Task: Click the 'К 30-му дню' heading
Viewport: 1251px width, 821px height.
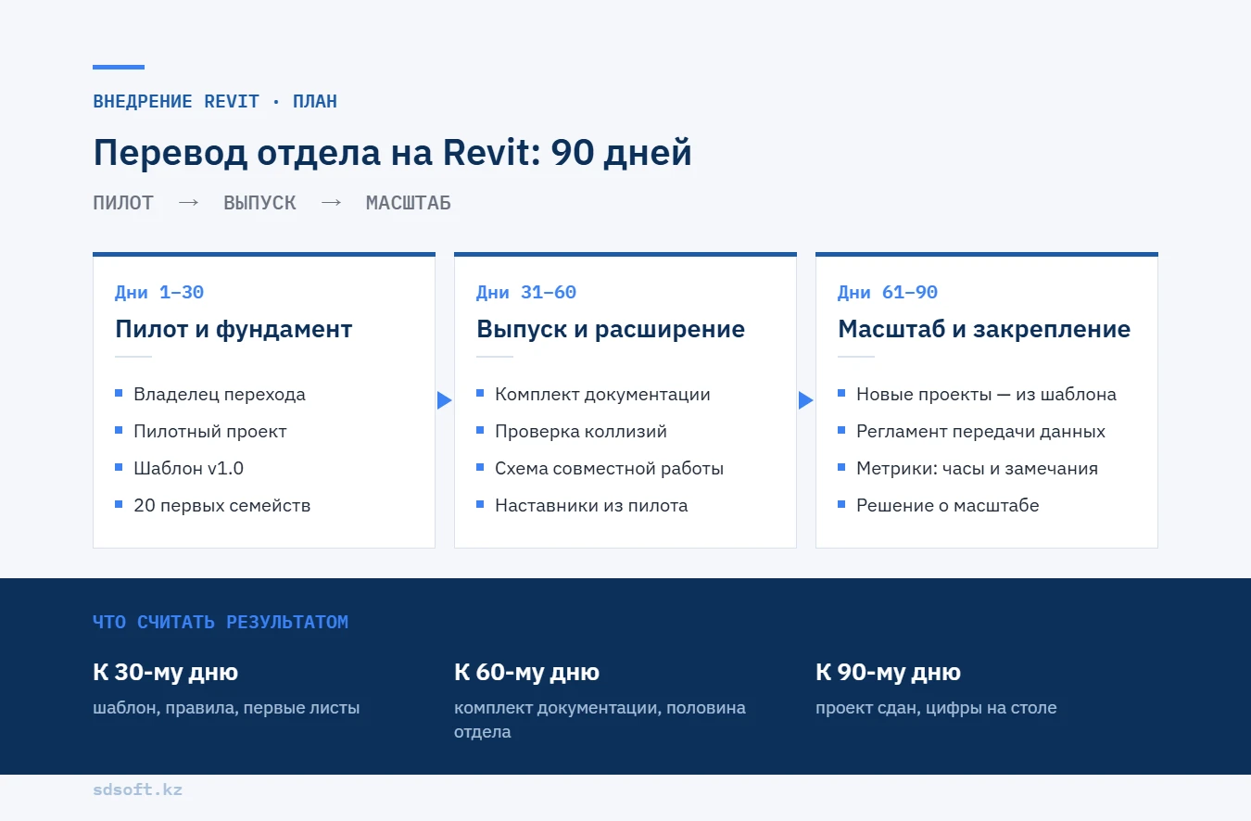Action: click(x=165, y=672)
